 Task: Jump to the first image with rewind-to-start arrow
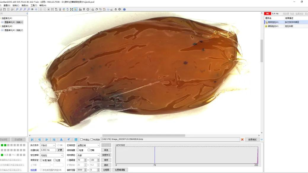pyautogui.click(x=32, y=140)
